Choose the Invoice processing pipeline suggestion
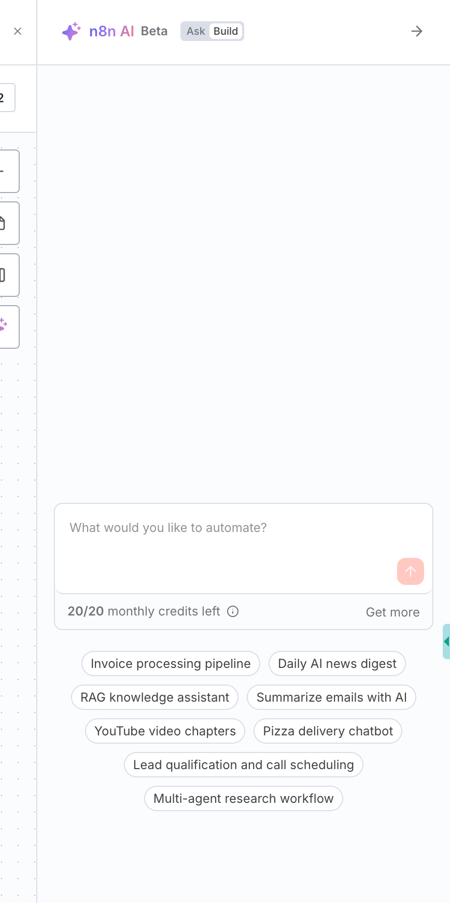This screenshot has width=450, height=903. coord(171,664)
